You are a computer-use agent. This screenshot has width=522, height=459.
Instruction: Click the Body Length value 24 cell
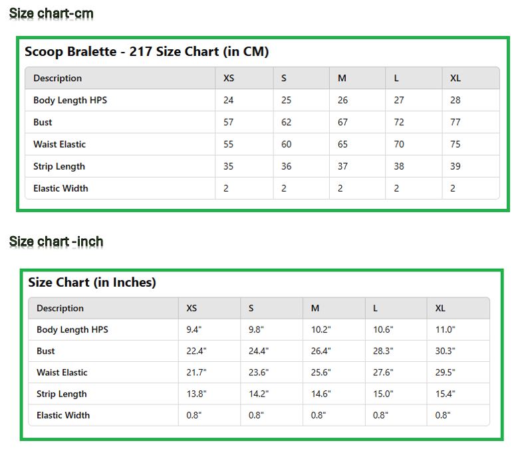click(229, 100)
